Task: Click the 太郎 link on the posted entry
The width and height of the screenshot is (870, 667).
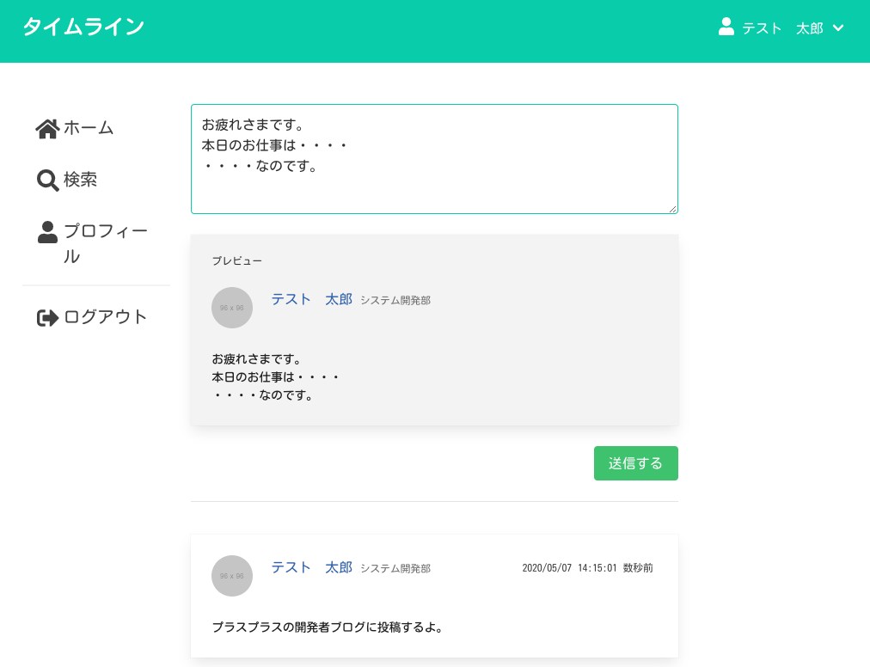Action: 339,567
